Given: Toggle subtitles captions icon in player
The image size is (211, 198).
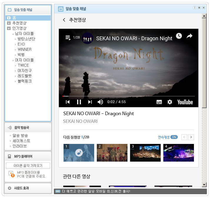Looking at the screenshot, I should click(x=159, y=102).
